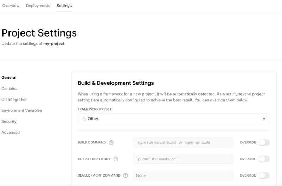
Task: Navigate to Git Integration settings
Action: [14, 100]
